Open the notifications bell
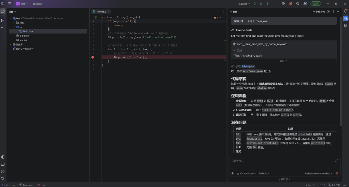Viewport: 349px width, 187px height. pos(346,11)
